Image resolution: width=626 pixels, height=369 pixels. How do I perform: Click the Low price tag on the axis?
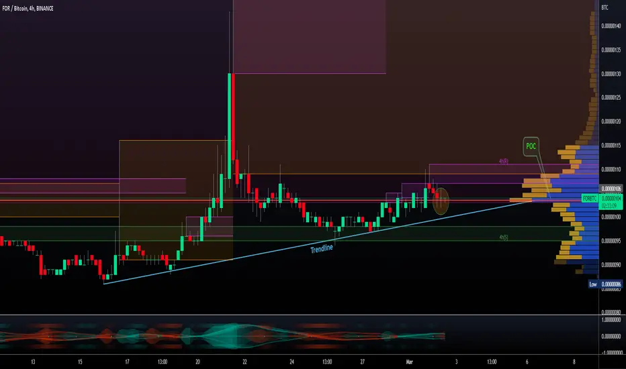point(593,284)
